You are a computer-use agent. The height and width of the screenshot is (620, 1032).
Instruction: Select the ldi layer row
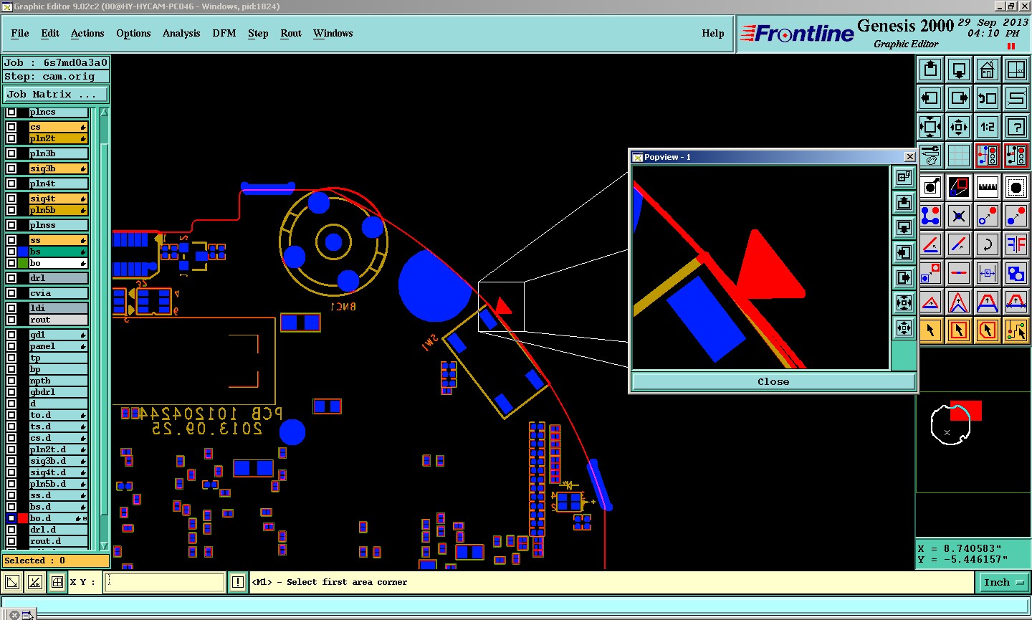(59, 308)
